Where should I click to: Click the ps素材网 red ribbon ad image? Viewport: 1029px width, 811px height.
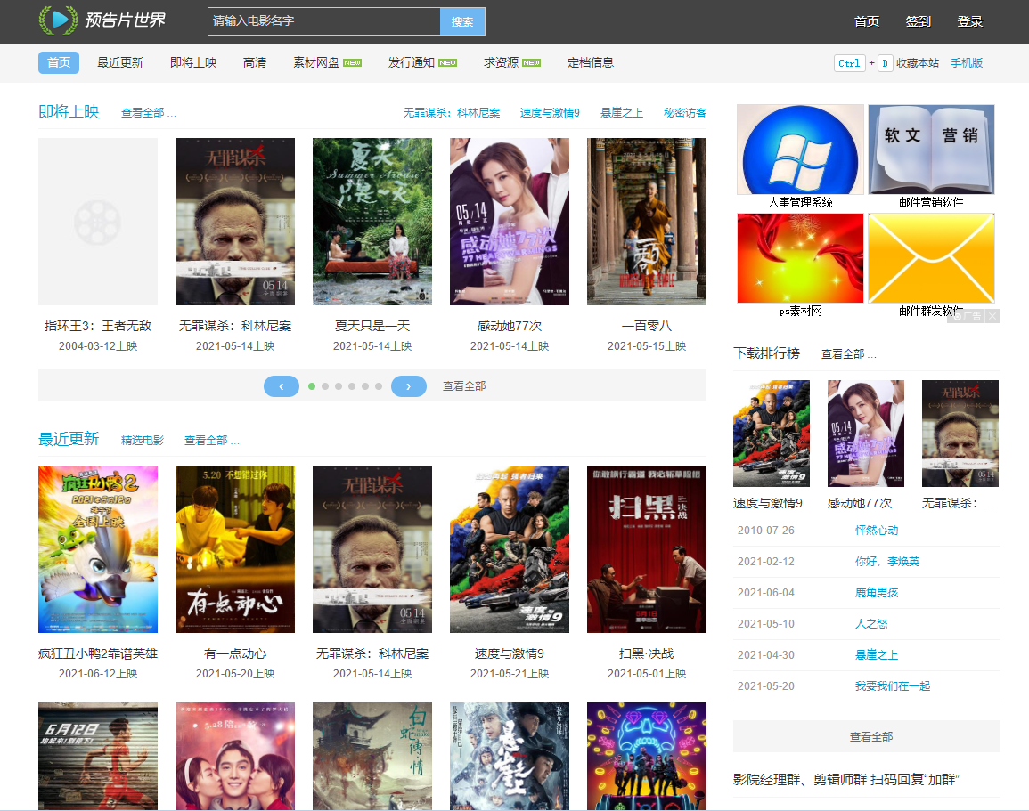800,258
